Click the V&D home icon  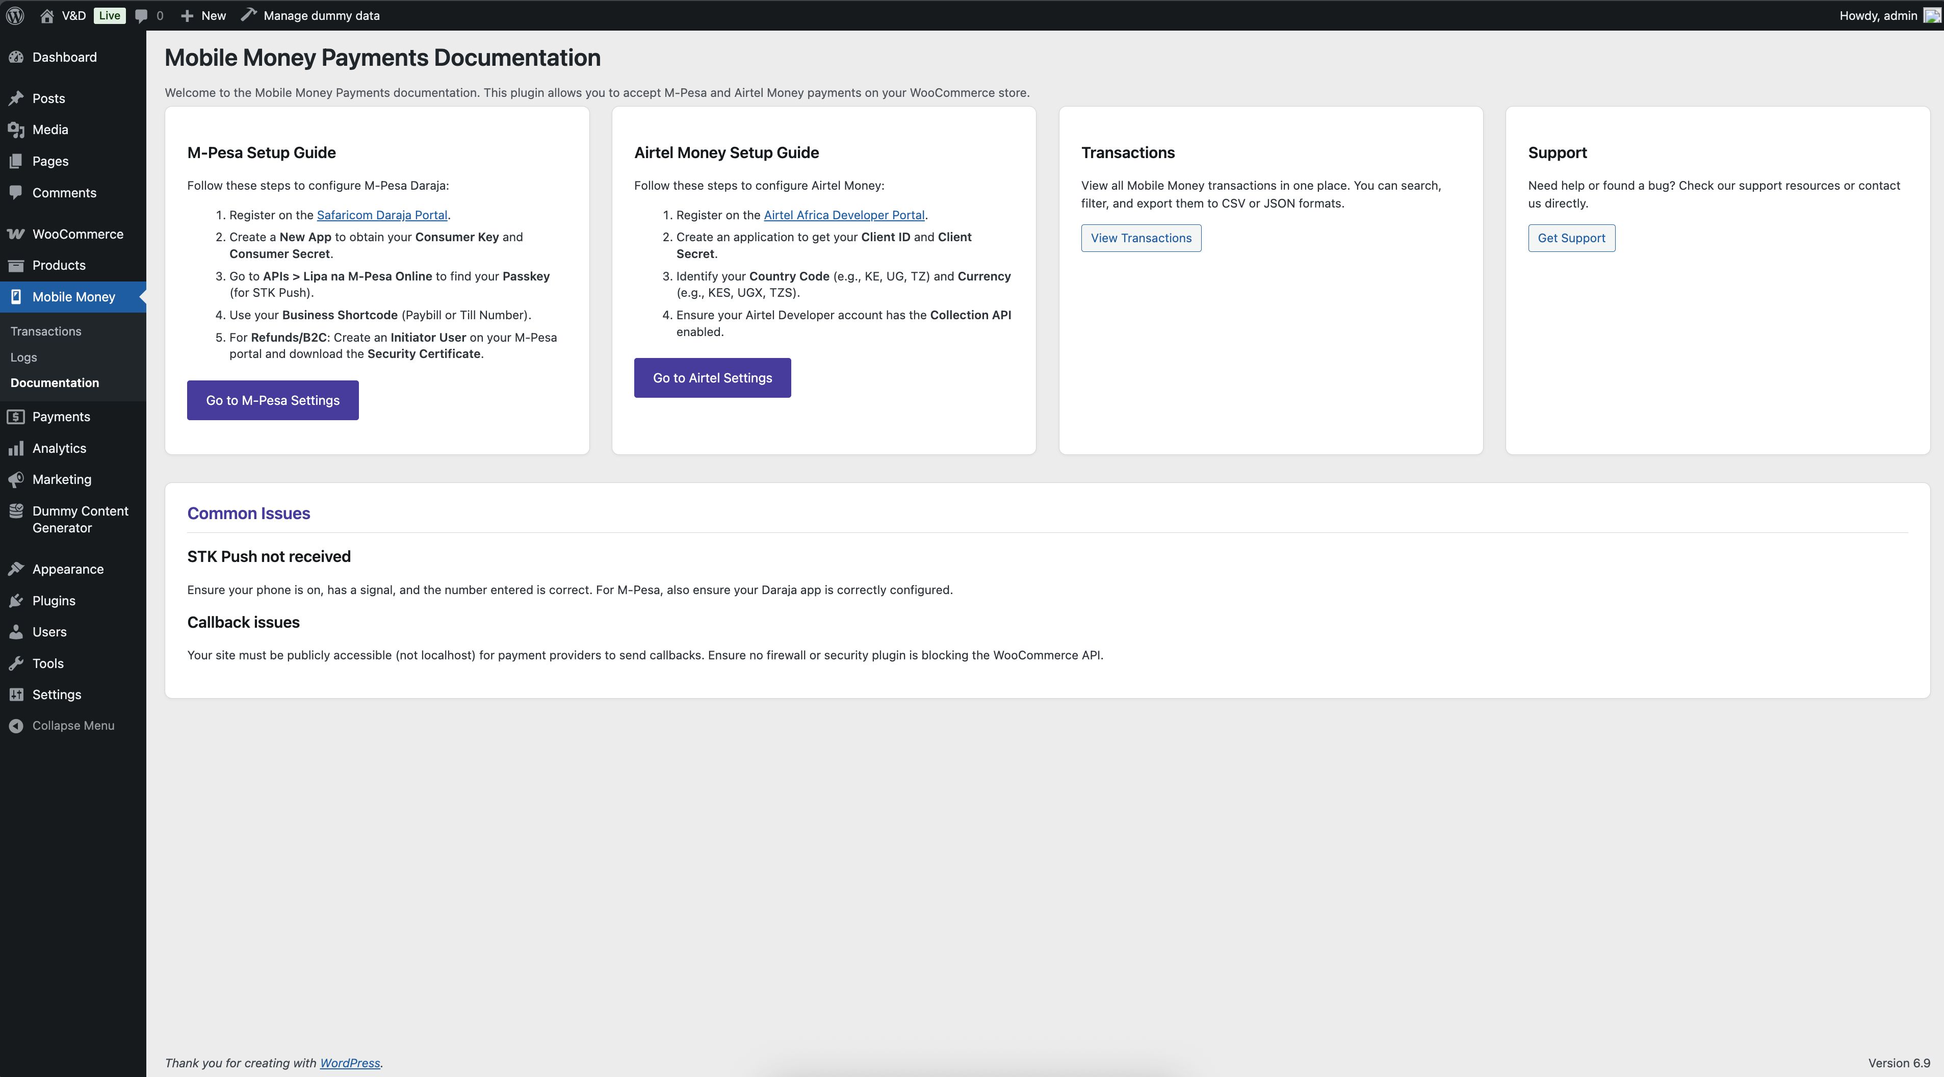(x=47, y=15)
